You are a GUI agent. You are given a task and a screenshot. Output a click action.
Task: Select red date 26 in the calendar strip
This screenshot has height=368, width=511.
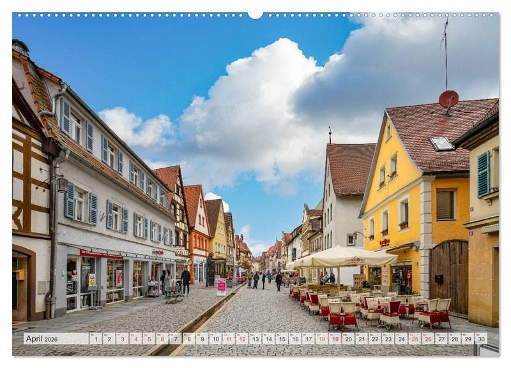(428, 339)
